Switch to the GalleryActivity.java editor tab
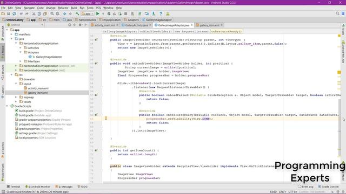Image resolution: width=346 pixels, height=194 pixels. (x=136, y=25)
